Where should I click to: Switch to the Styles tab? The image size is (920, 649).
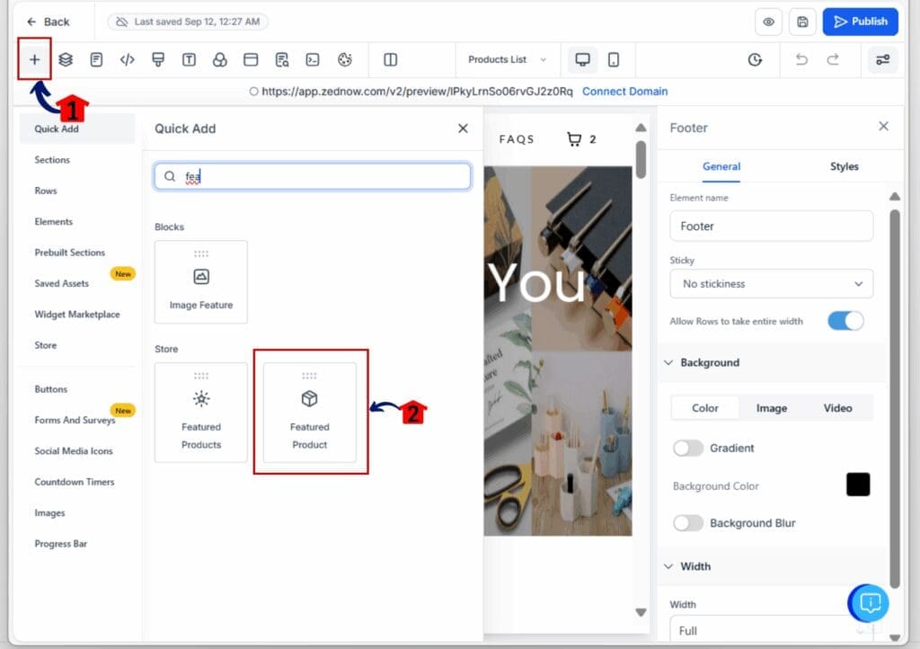(845, 166)
